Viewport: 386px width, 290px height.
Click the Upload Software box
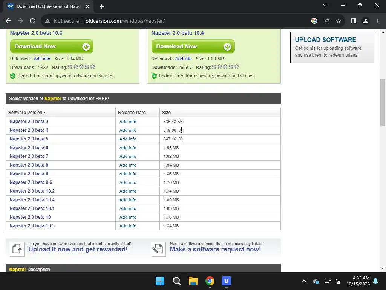[x=332, y=48]
